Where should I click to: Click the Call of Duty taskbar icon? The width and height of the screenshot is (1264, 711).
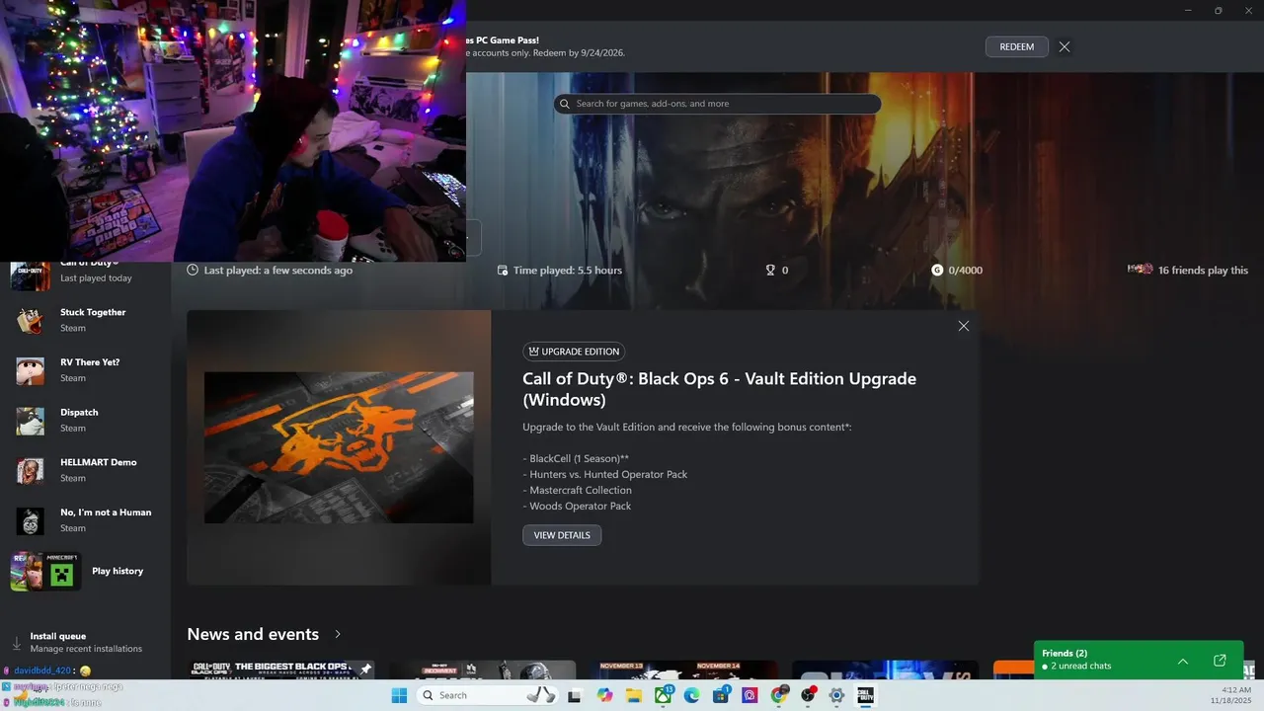[865, 695]
